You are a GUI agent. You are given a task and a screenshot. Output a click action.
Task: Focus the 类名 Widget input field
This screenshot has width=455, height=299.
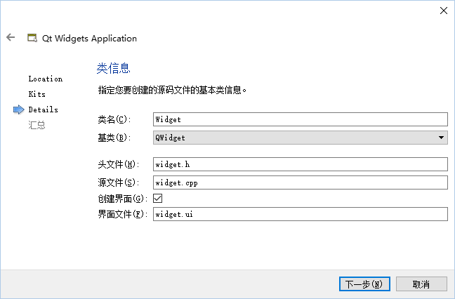coord(301,119)
